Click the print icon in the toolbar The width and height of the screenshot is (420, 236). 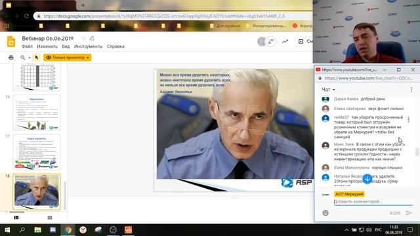pos(11,58)
